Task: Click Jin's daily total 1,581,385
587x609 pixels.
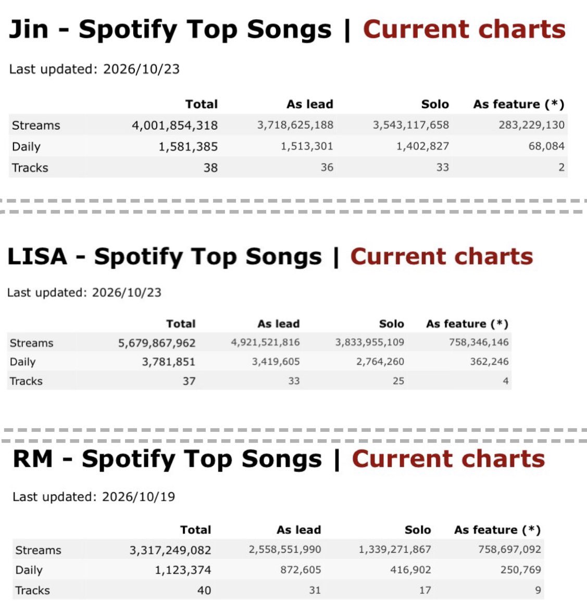Action: tap(188, 146)
